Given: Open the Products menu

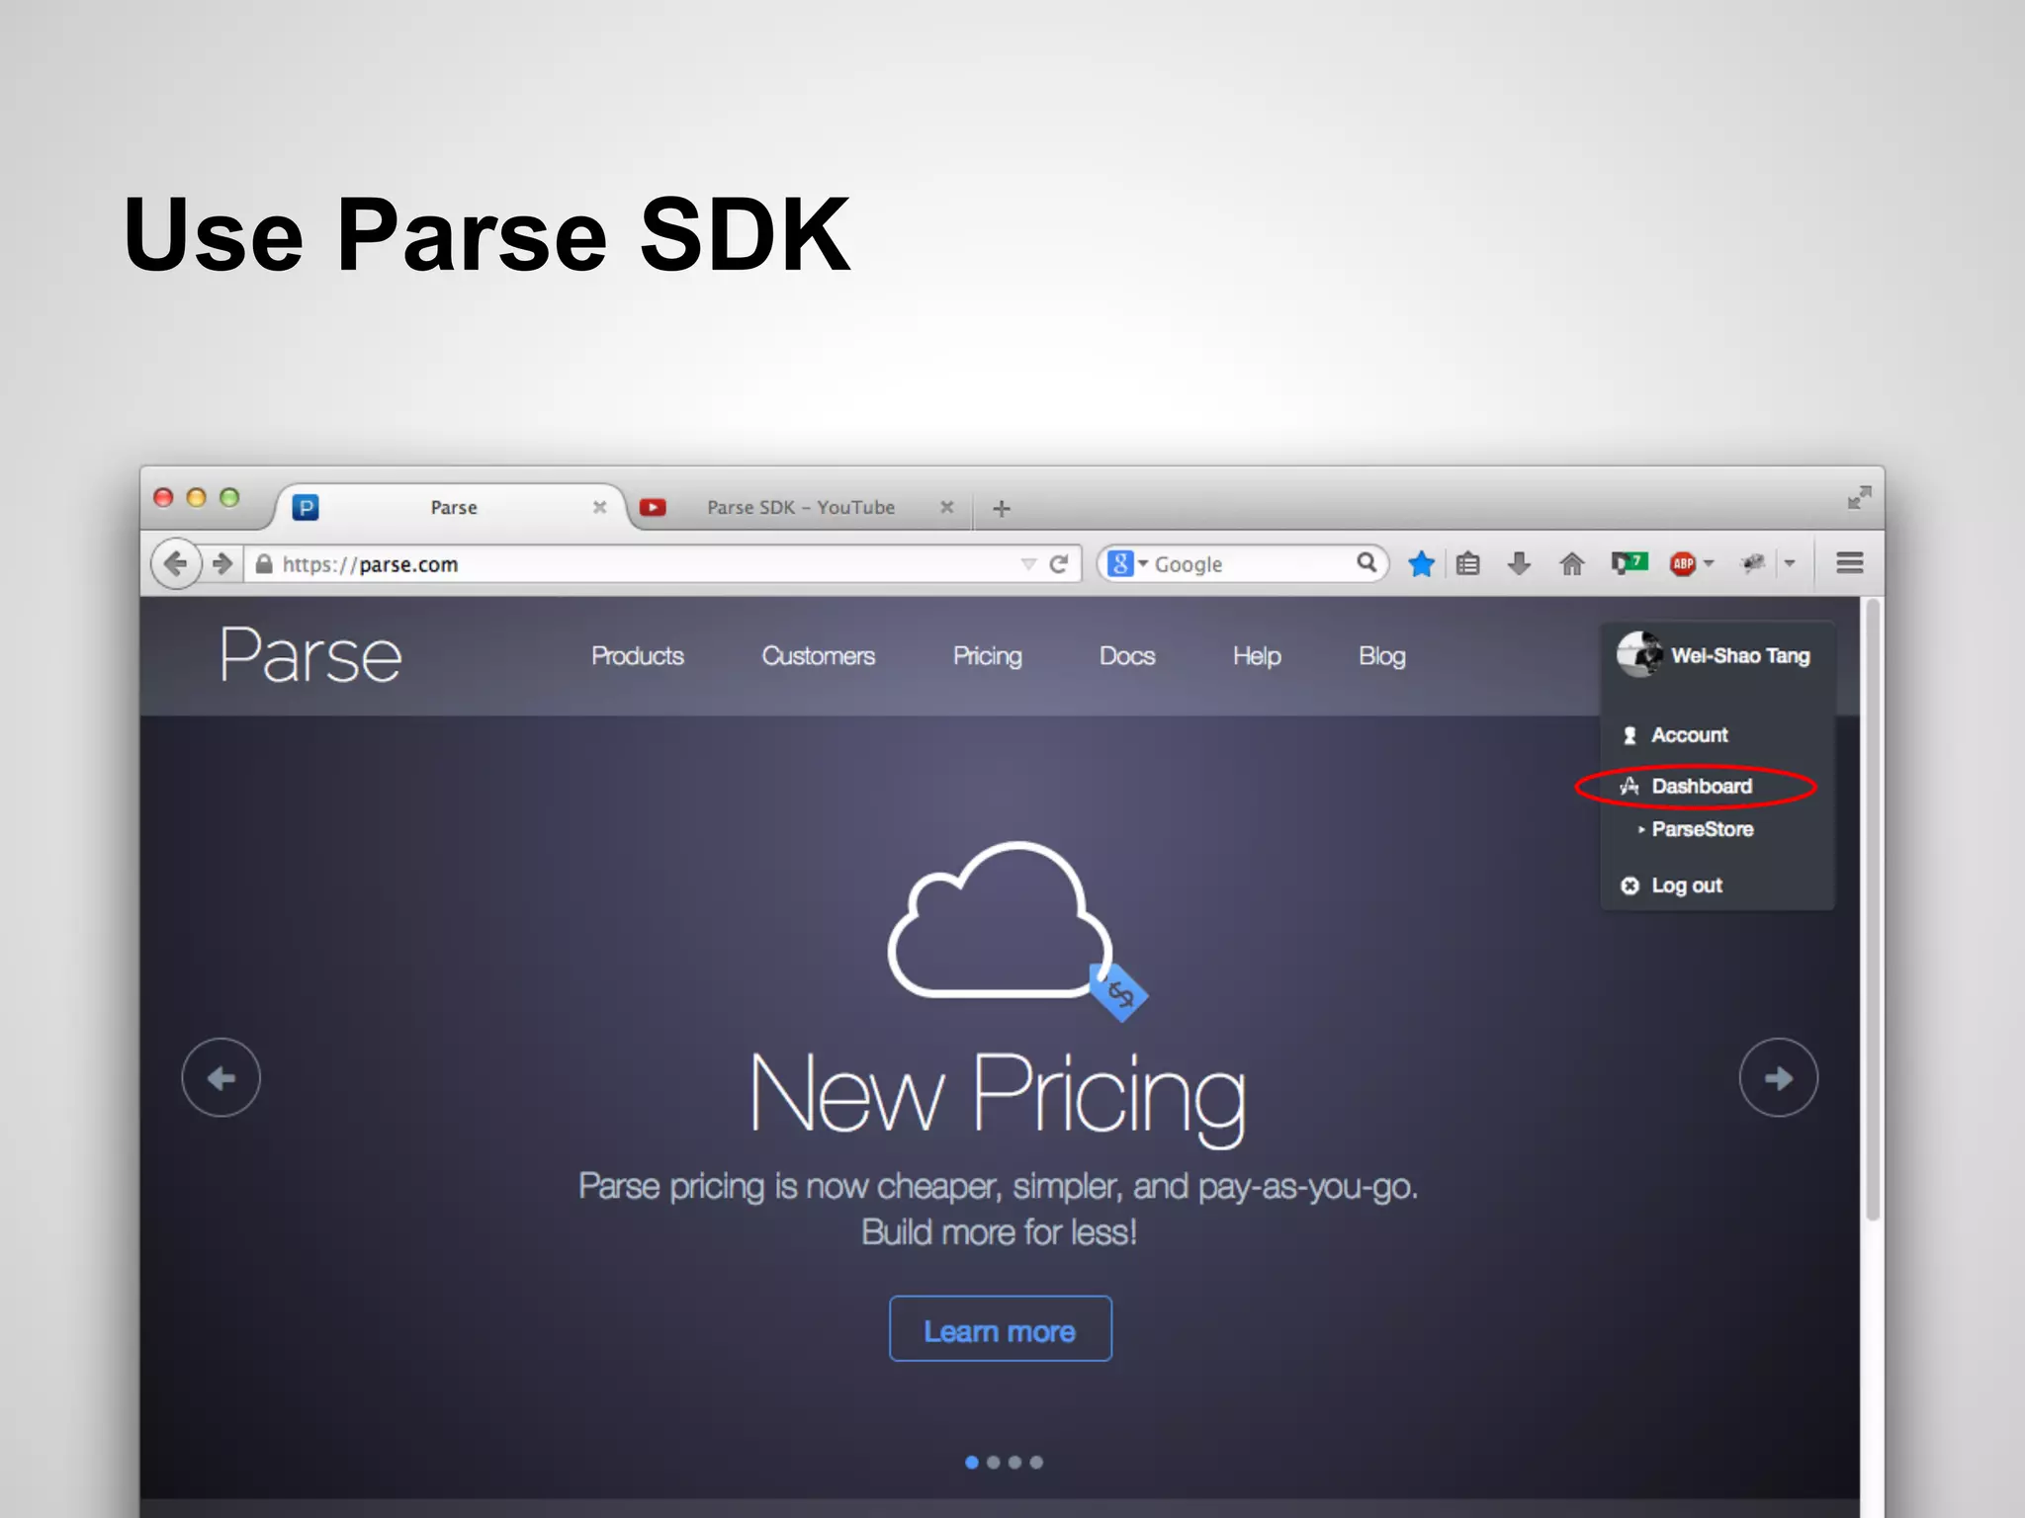Looking at the screenshot, I should click(638, 655).
